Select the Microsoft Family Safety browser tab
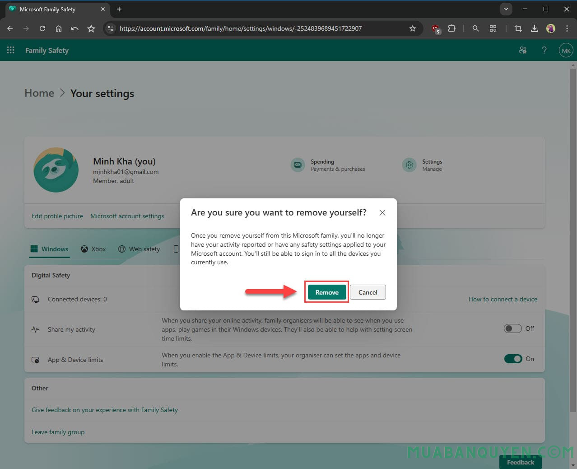This screenshot has height=469, width=577. point(57,9)
